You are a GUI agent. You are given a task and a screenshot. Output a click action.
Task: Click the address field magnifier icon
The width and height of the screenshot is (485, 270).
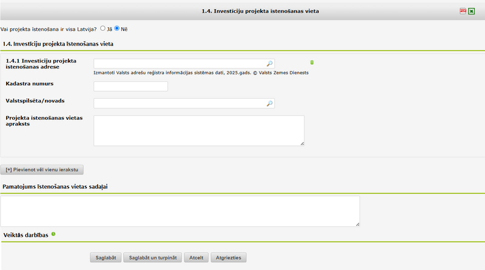tap(270, 63)
